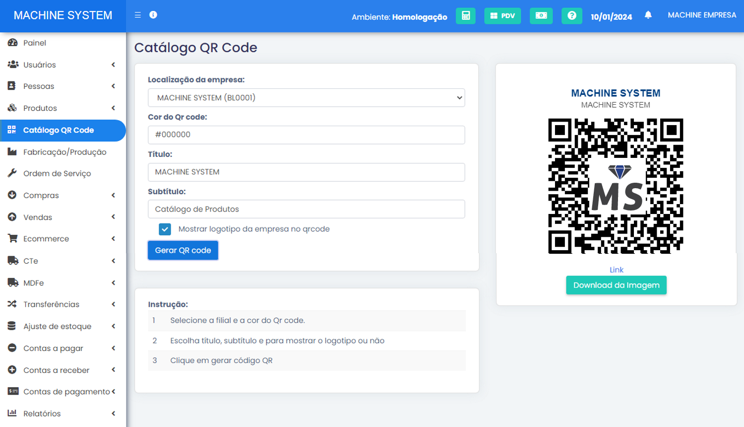Click the Título input field

tap(307, 172)
